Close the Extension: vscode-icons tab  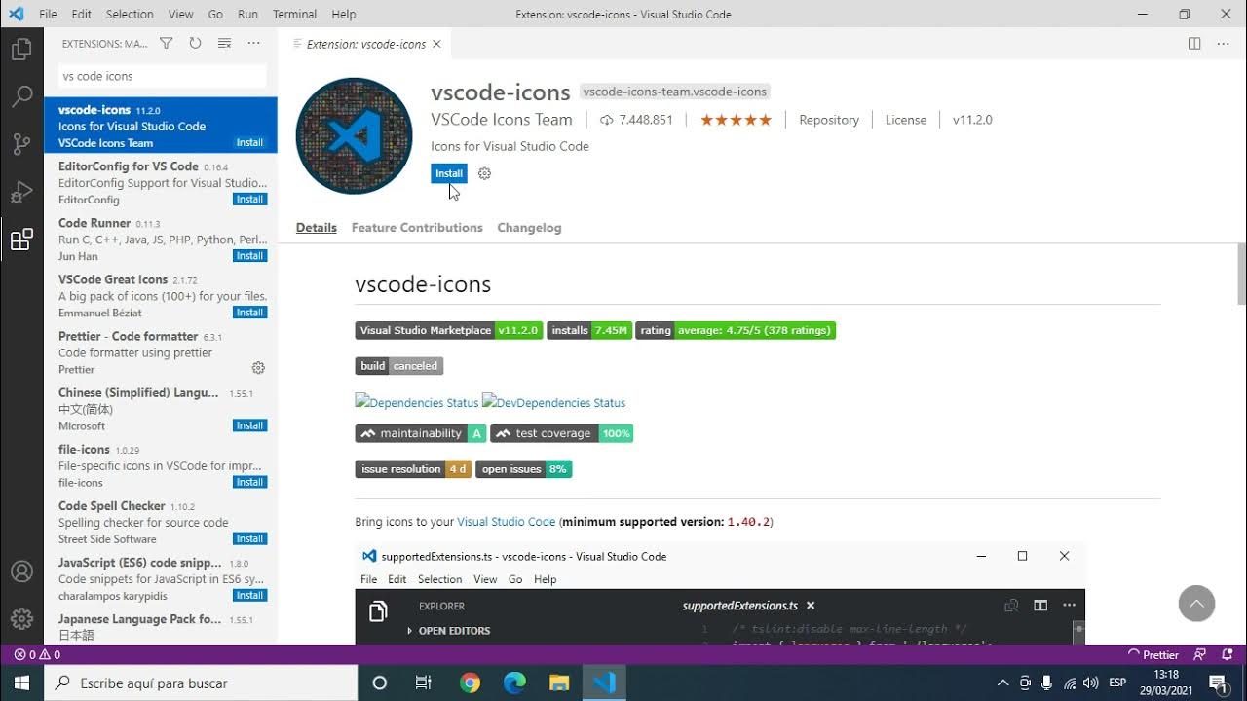tap(436, 44)
